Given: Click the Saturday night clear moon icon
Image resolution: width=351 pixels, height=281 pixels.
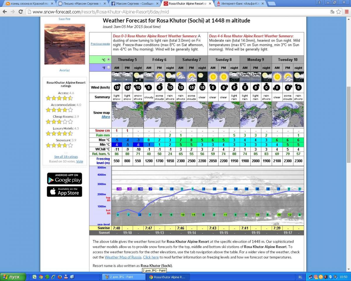Looking at the screenshot, I should 202,77.
